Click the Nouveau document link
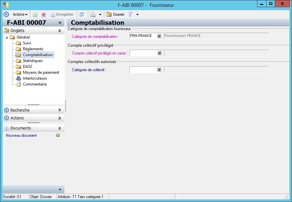Screen dimensions: 292x202 point(21,135)
